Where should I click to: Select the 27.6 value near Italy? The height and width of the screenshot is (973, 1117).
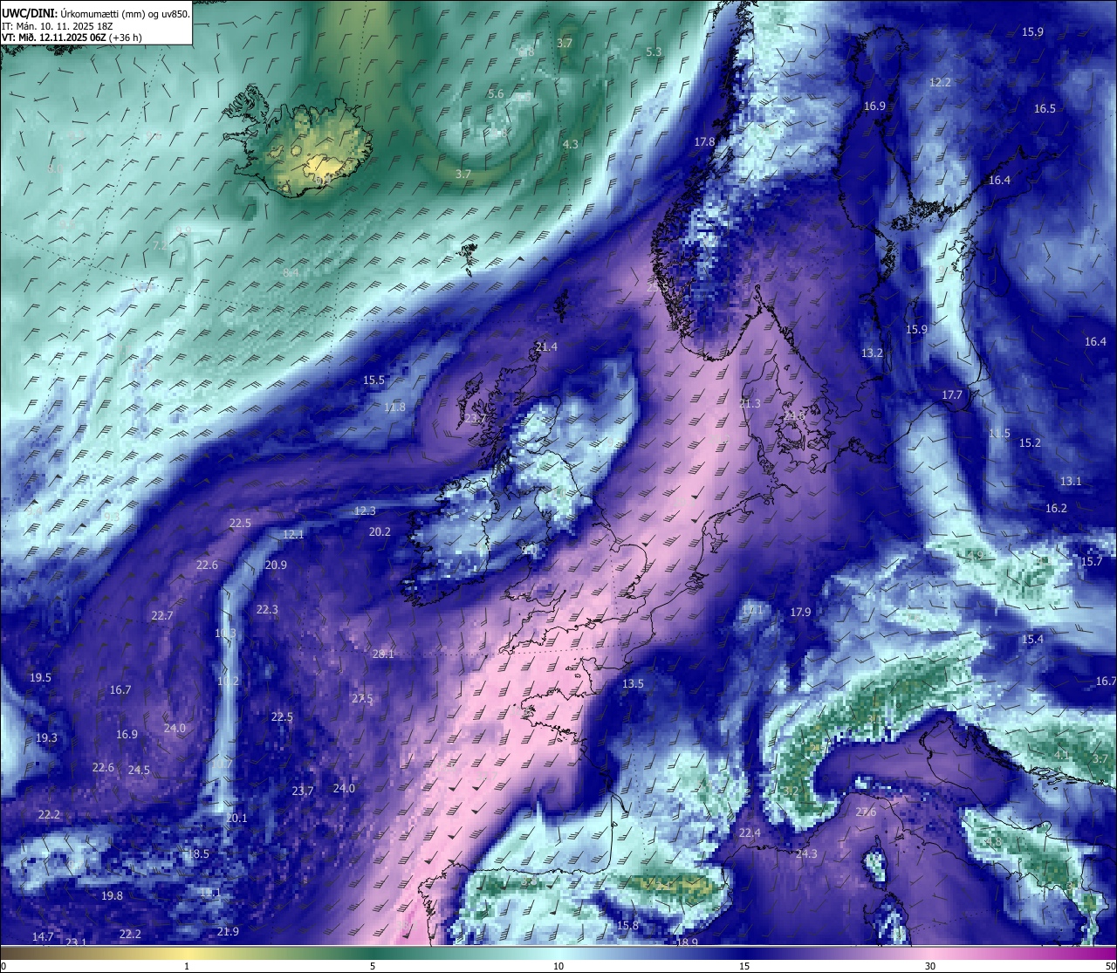pyautogui.click(x=866, y=812)
